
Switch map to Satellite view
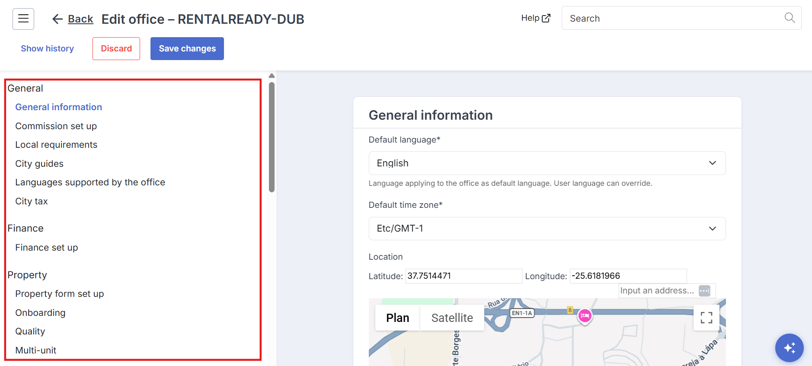click(x=452, y=318)
